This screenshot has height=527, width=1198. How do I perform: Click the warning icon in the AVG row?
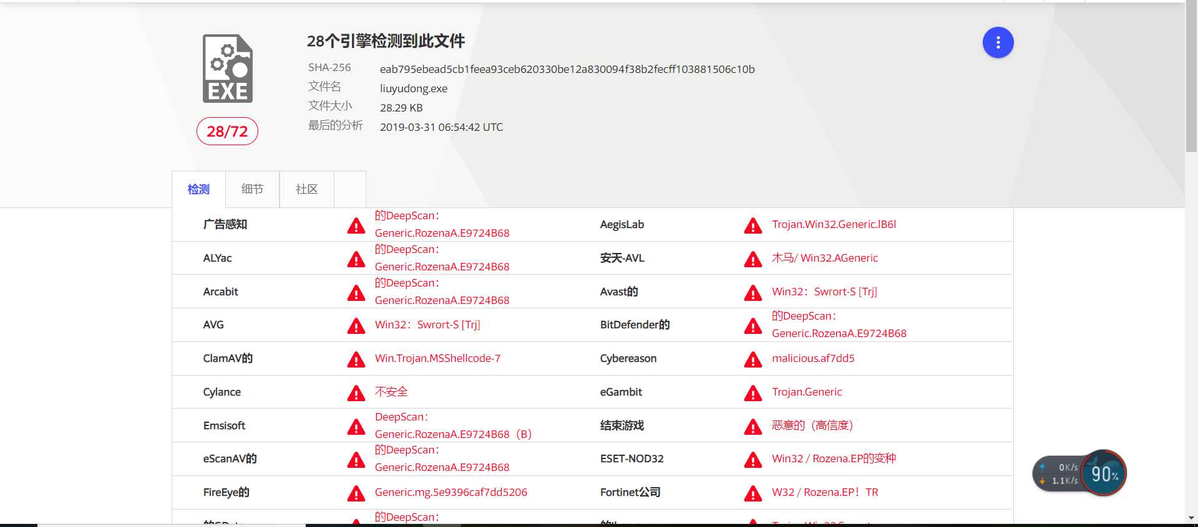[356, 326]
